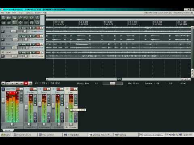This screenshot has height=145, width=194.
Task: Open the Options menu
Action: tap(29, 13)
